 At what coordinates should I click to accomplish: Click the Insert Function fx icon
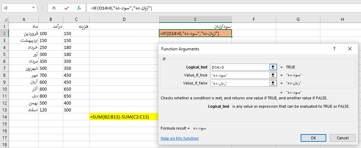(x=79, y=8)
